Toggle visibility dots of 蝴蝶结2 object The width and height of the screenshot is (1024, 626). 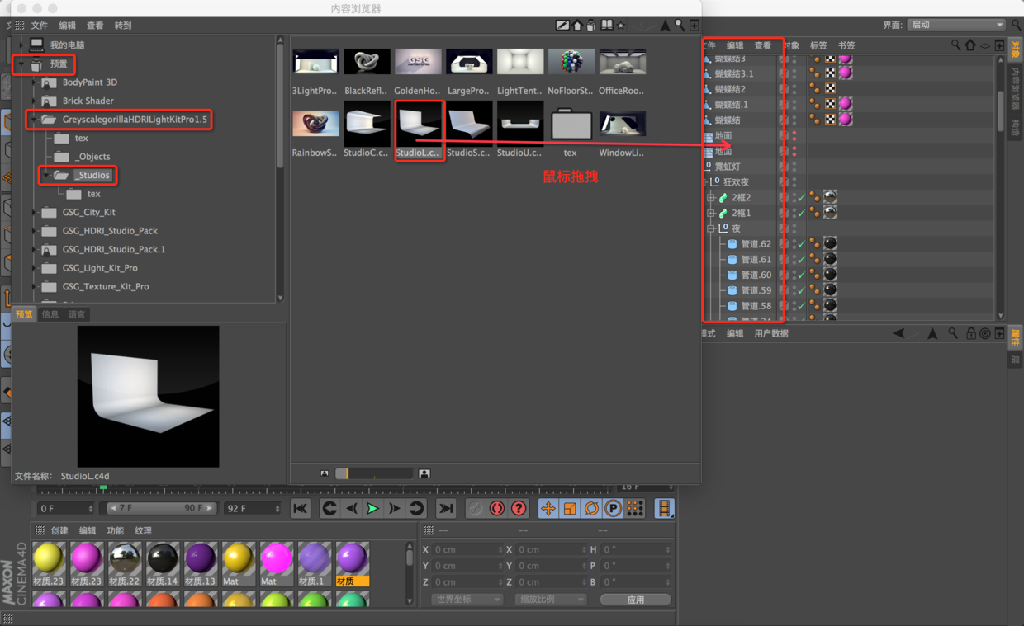[794, 88]
